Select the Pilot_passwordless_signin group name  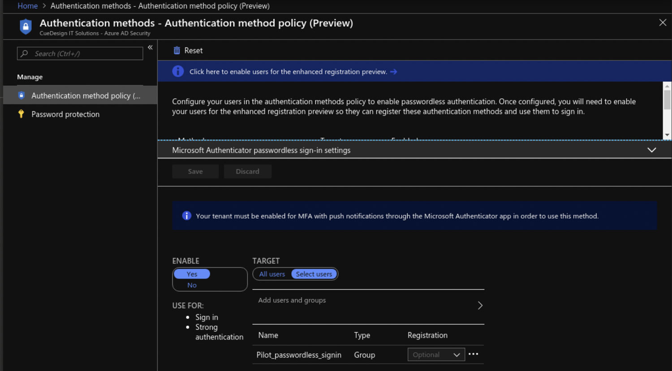[x=299, y=355]
